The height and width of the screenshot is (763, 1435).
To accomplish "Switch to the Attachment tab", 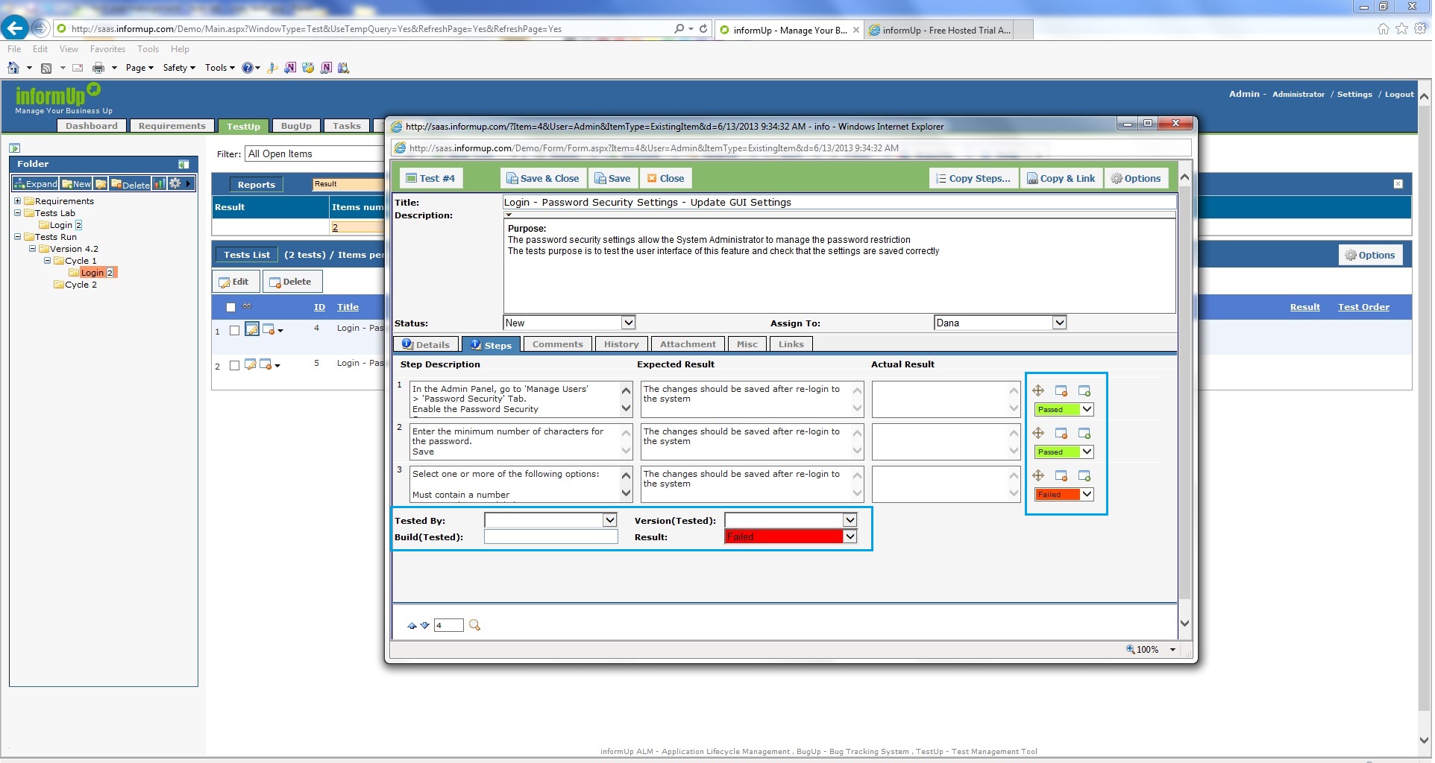I will [689, 344].
